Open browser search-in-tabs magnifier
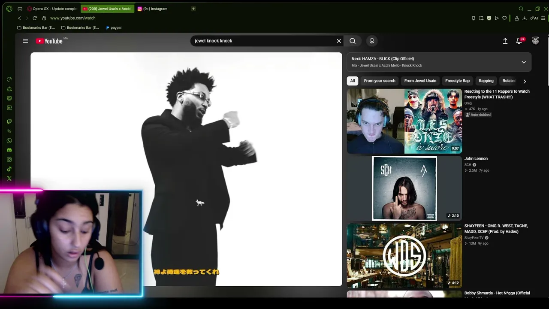The width and height of the screenshot is (549, 309). [521, 9]
